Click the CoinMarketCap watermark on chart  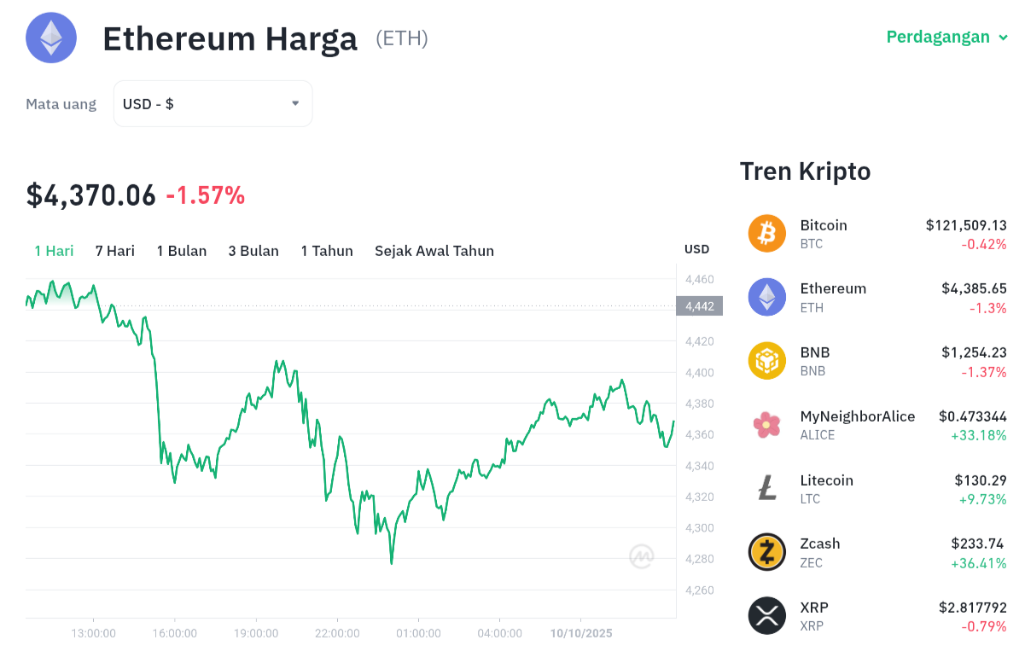click(x=642, y=556)
